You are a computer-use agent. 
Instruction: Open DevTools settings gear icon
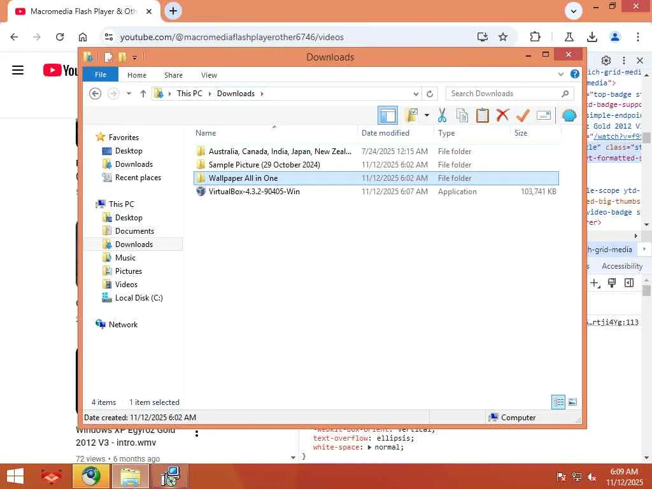[606, 60]
